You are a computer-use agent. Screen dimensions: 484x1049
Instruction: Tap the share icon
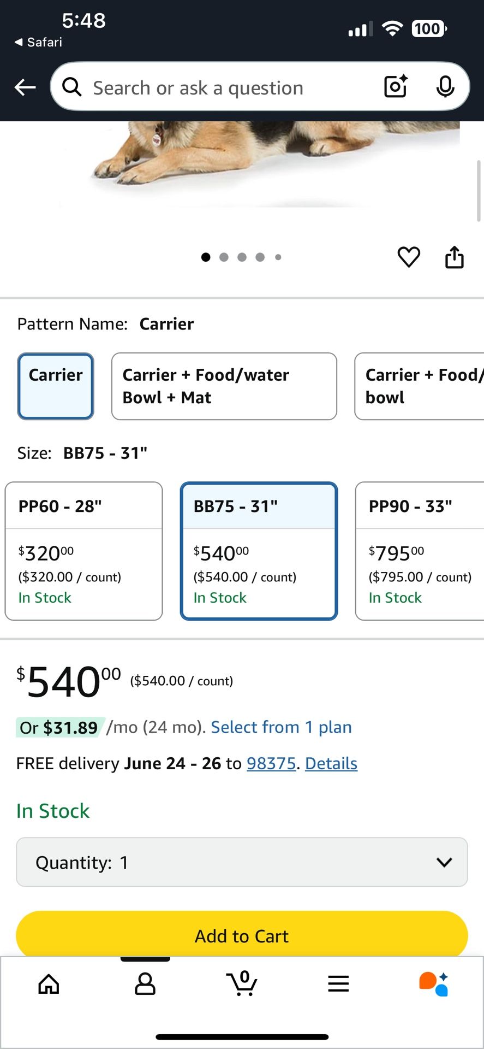[x=455, y=257]
